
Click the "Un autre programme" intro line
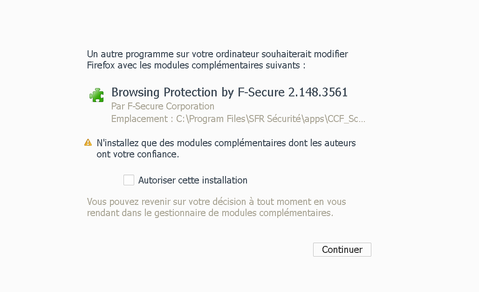[x=217, y=54]
